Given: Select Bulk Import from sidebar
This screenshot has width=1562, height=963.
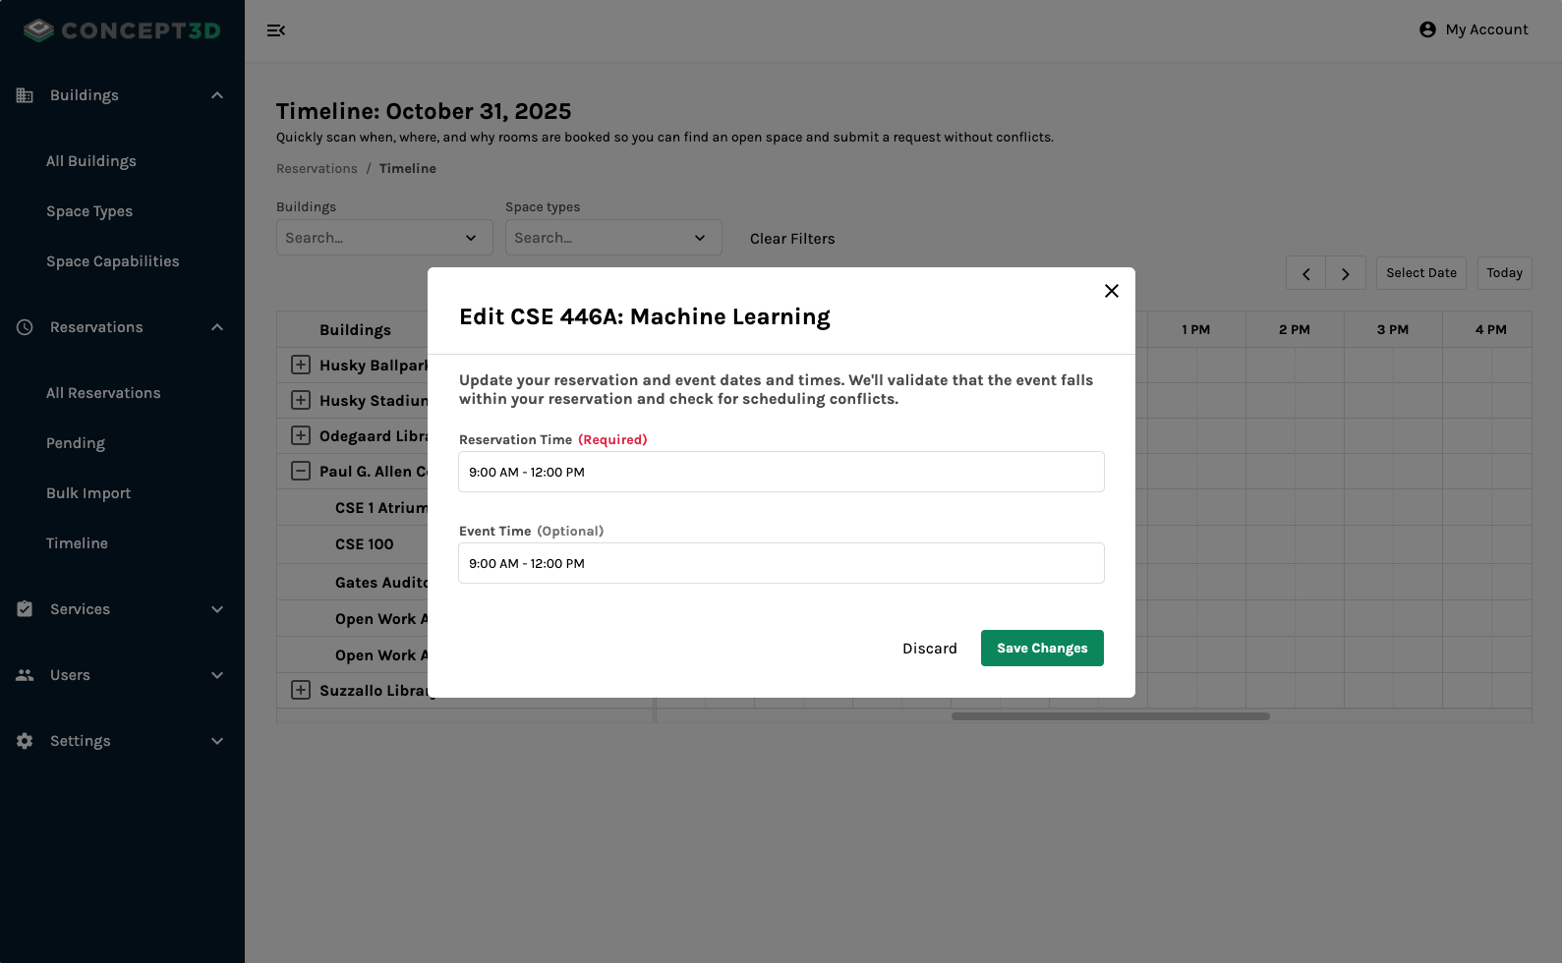Looking at the screenshot, I should 88,493.
